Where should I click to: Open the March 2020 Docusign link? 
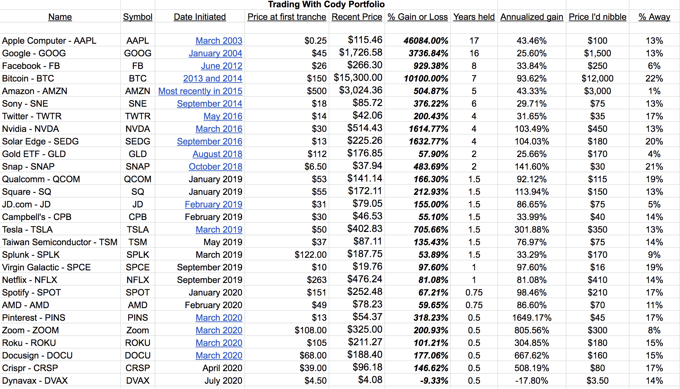tap(219, 356)
